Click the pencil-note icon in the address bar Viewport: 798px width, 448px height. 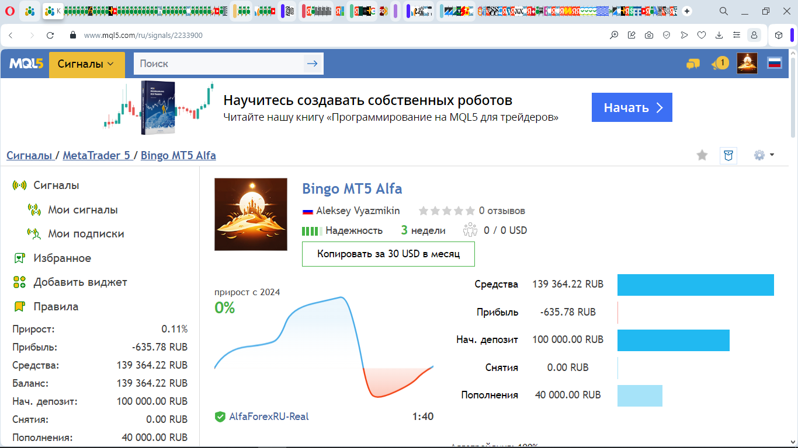tap(632, 35)
